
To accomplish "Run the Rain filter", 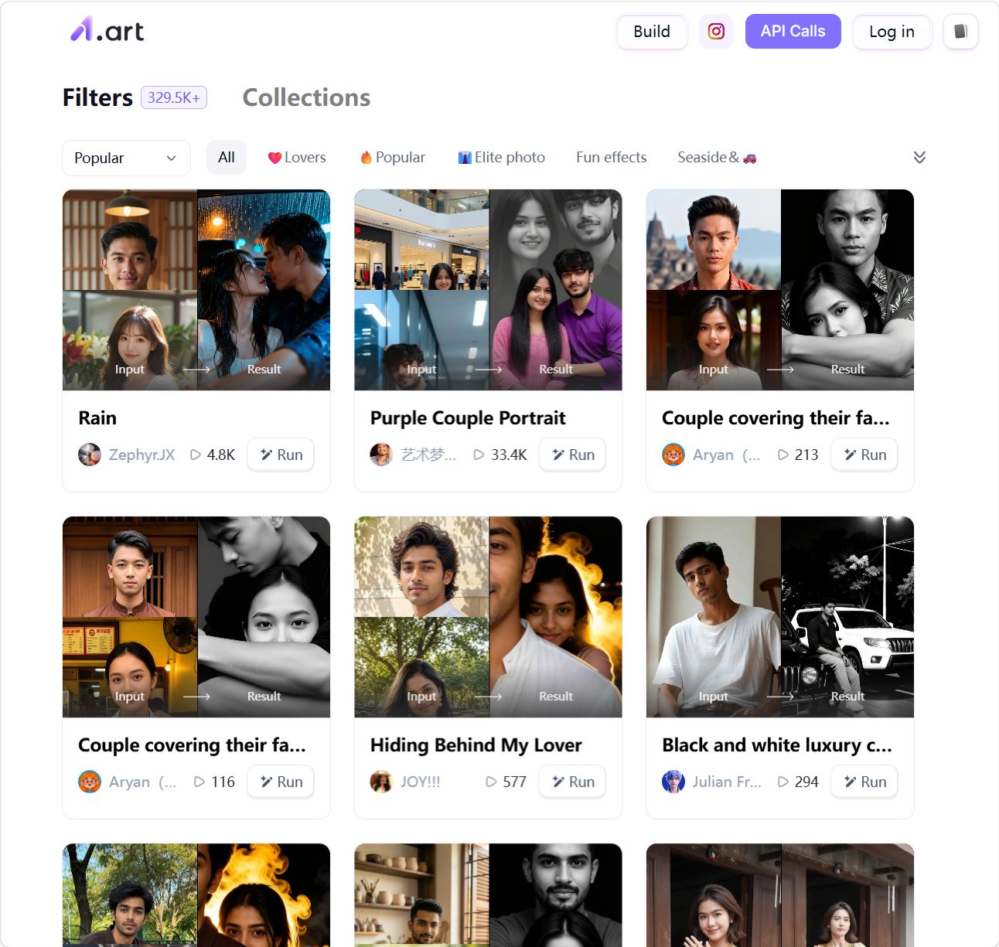I will point(281,455).
